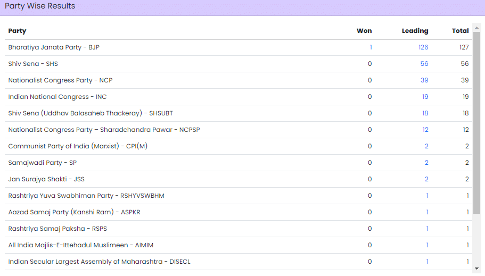Select the Bharatiya Janata Party row name
The width and height of the screenshot is (485, 276).
[54, 47]
